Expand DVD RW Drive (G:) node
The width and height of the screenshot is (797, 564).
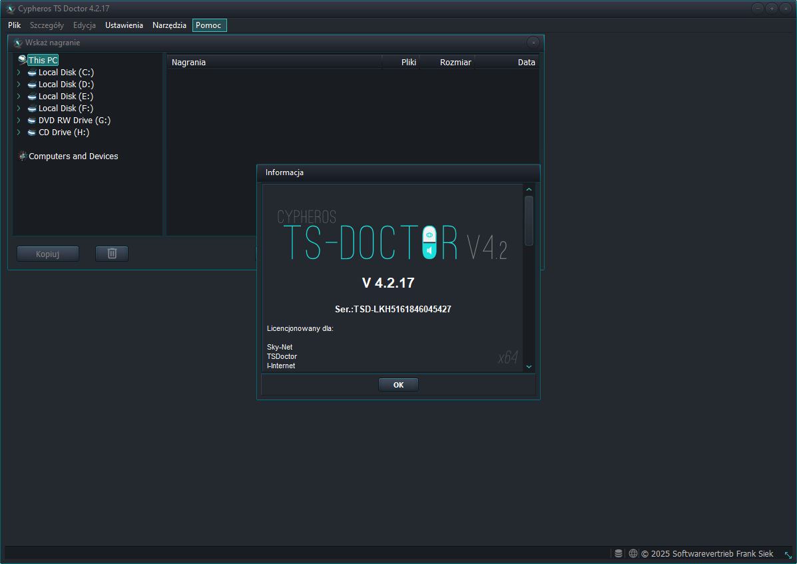coord(19,121)
